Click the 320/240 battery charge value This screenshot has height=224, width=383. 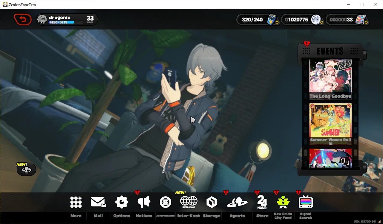click(252, 20)
